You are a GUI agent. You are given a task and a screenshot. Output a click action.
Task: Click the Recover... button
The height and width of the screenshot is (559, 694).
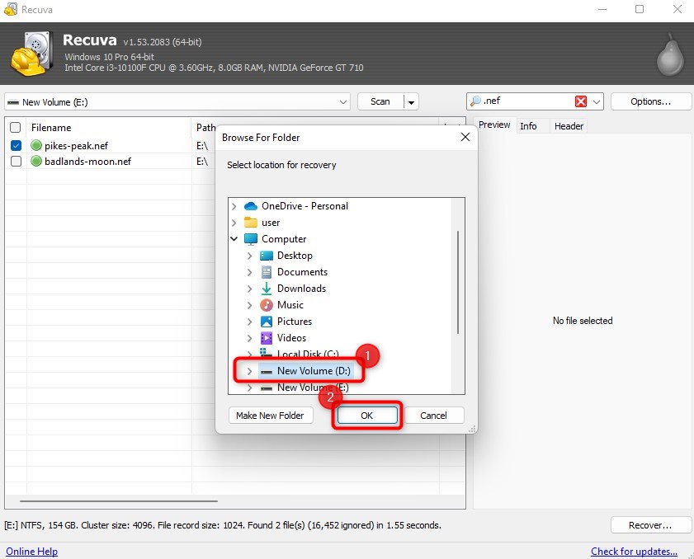click(650, 525)
